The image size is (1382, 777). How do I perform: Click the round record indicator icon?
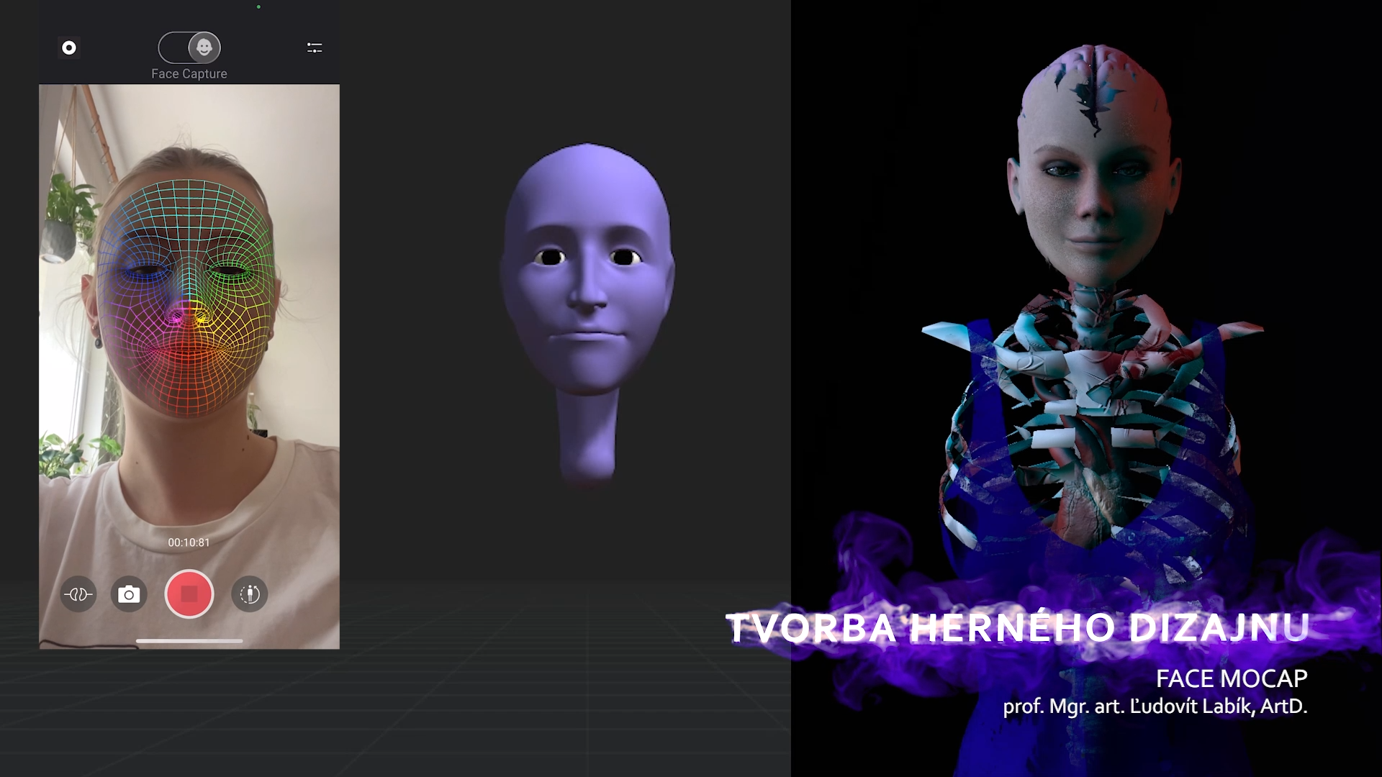click(69, 48)
